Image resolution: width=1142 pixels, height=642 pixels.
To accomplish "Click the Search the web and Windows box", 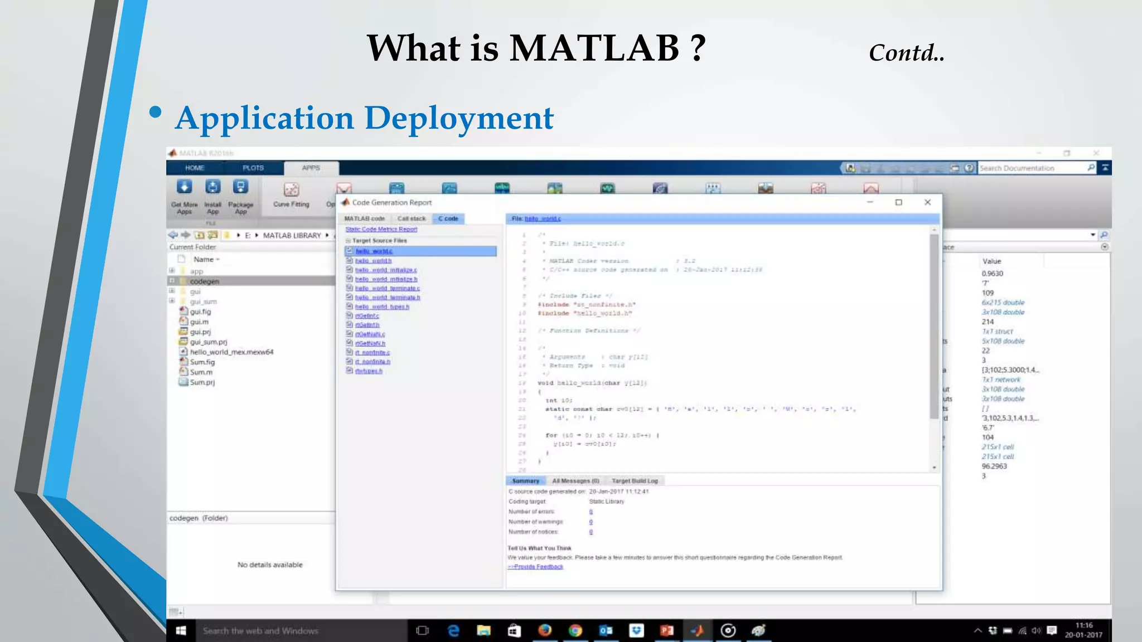I will 301,630.
